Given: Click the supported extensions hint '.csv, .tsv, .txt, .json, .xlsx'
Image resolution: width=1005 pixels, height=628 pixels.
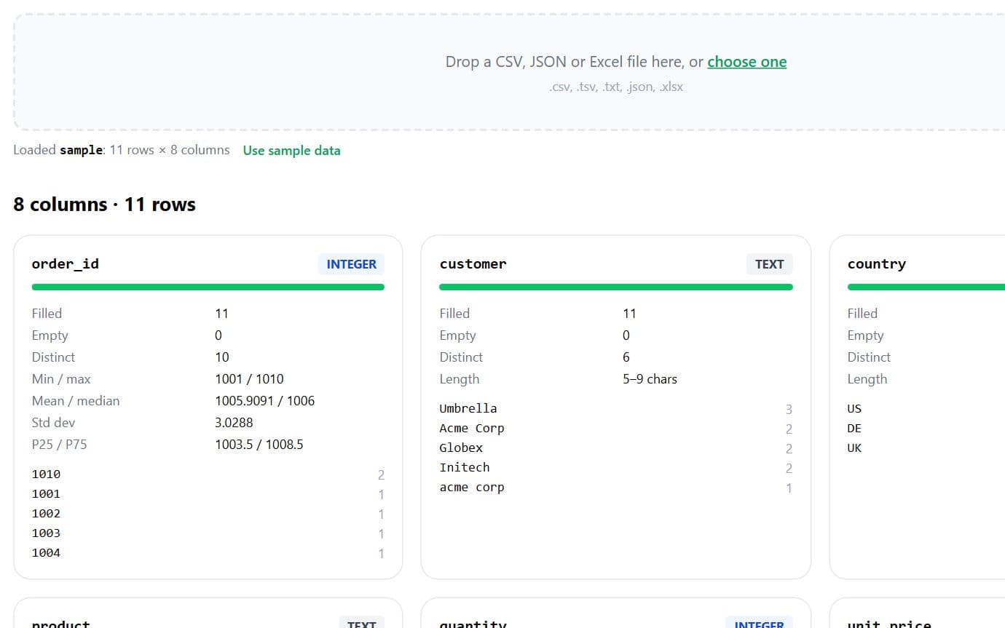Looking at the screenshot, I should pos(616,87).
